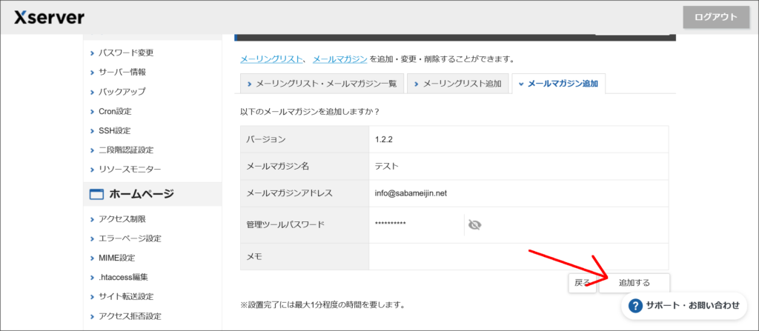Toggle password visibility eye icon
Screen dimensions: 759x331
[475, 225]
